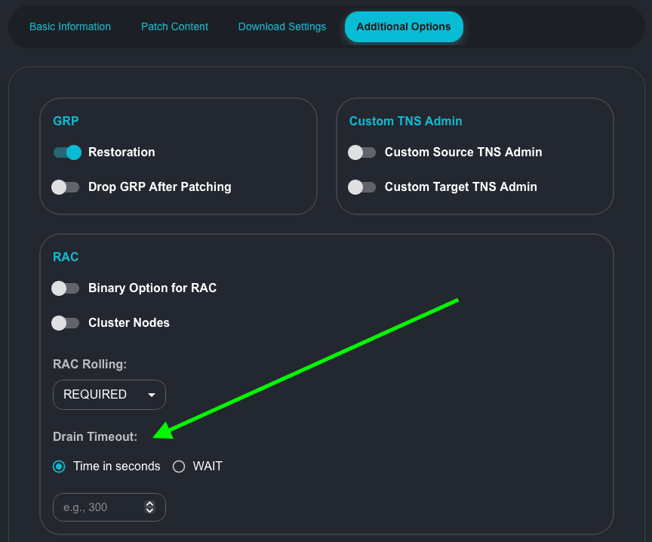Go to the Download Settings tab
652x542 pixels.
point(282,26)
